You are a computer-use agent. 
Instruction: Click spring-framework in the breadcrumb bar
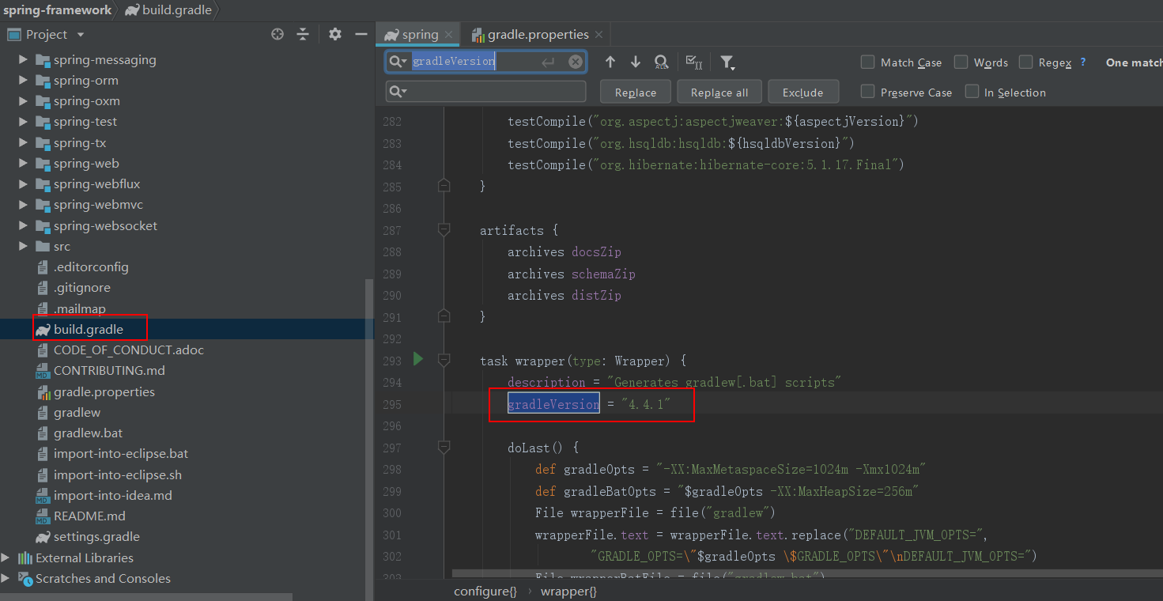tap(57, 10)
